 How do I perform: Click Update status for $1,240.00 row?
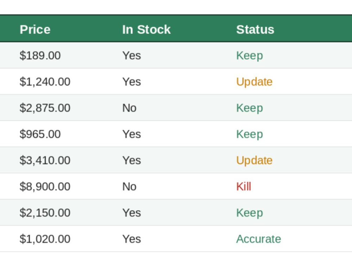(254, 82)
